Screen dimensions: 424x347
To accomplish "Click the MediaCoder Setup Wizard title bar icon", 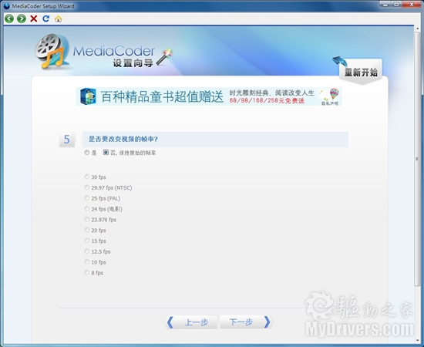I will 7,6.
